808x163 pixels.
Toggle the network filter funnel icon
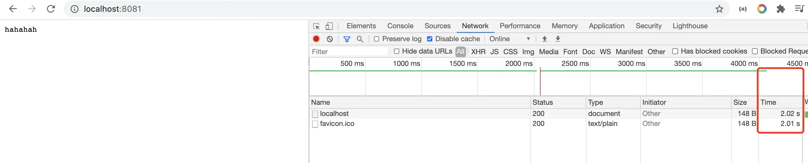click(x=347, y=39)
